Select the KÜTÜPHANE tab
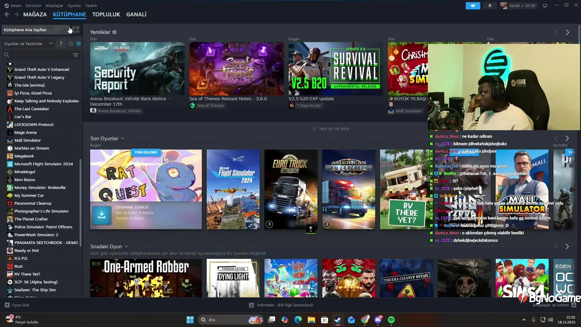 tap(69, 15)
